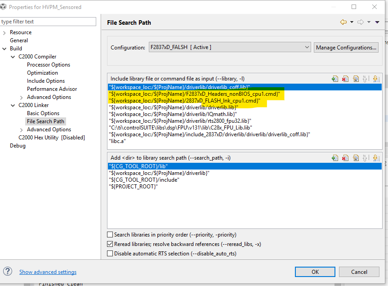This screenshot has width=388, height=286.
Task: Enable Search libraries in priority order
Action: pos(110,235)
